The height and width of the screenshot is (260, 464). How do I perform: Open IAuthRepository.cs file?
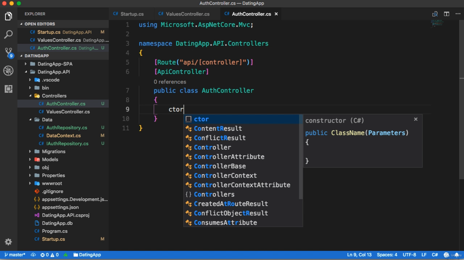point(63,144)
